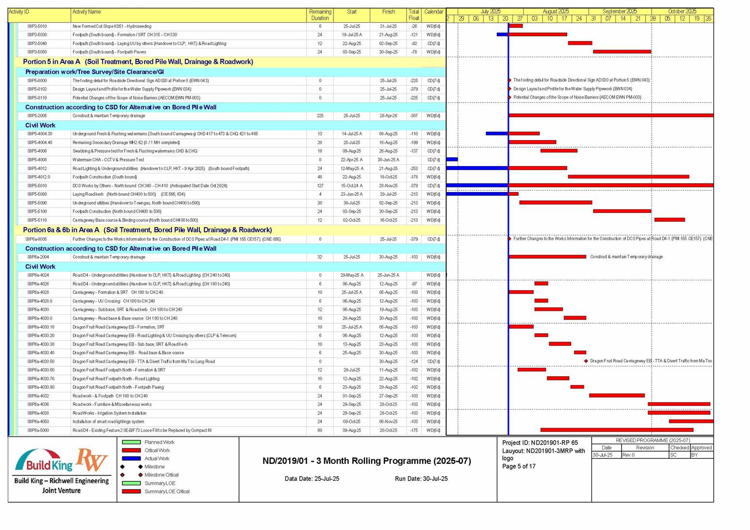This screenshot has width=750, height=530.
Task: Click activity ID S8P3-5010
Action: (37, 26)
